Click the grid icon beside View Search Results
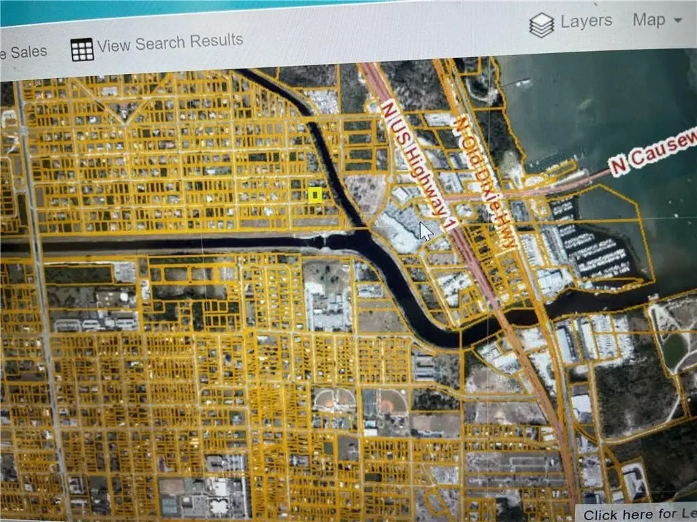The image size is (697, 522). (82, 49)
